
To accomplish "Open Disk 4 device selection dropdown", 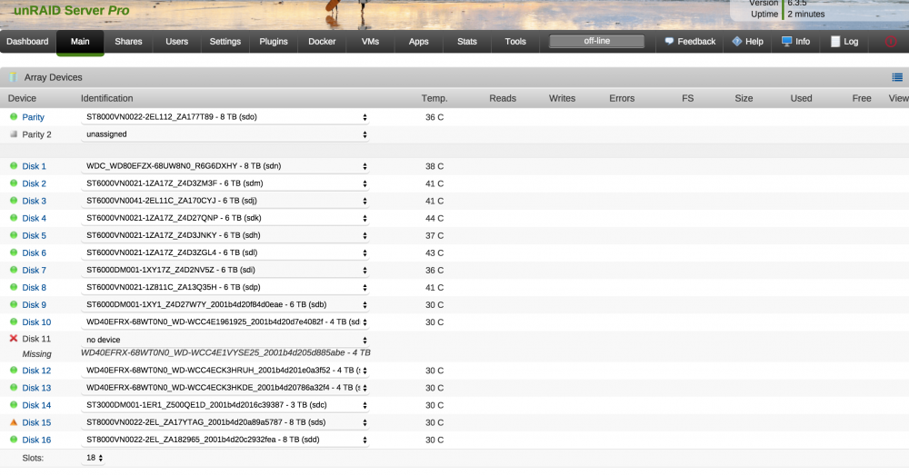I will pos(225,218).
